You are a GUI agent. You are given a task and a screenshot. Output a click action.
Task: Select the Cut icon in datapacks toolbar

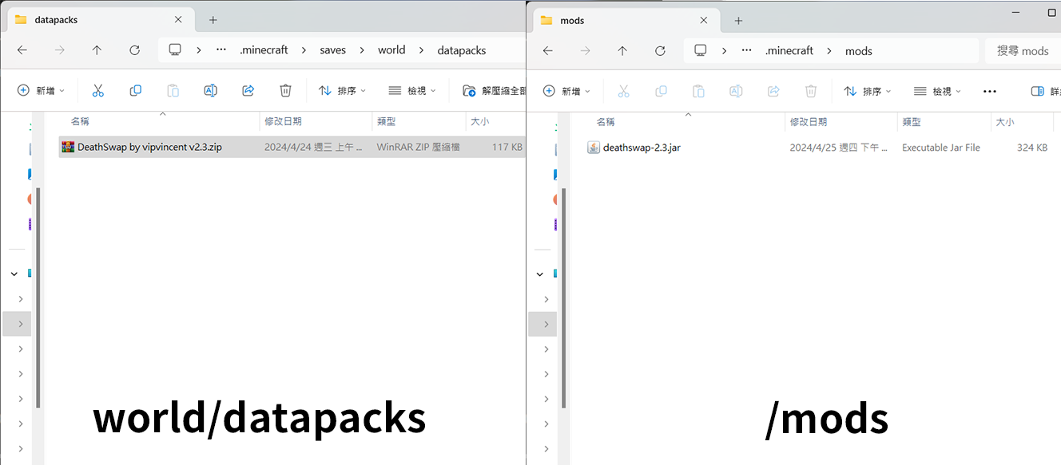(x=98, y=90)
